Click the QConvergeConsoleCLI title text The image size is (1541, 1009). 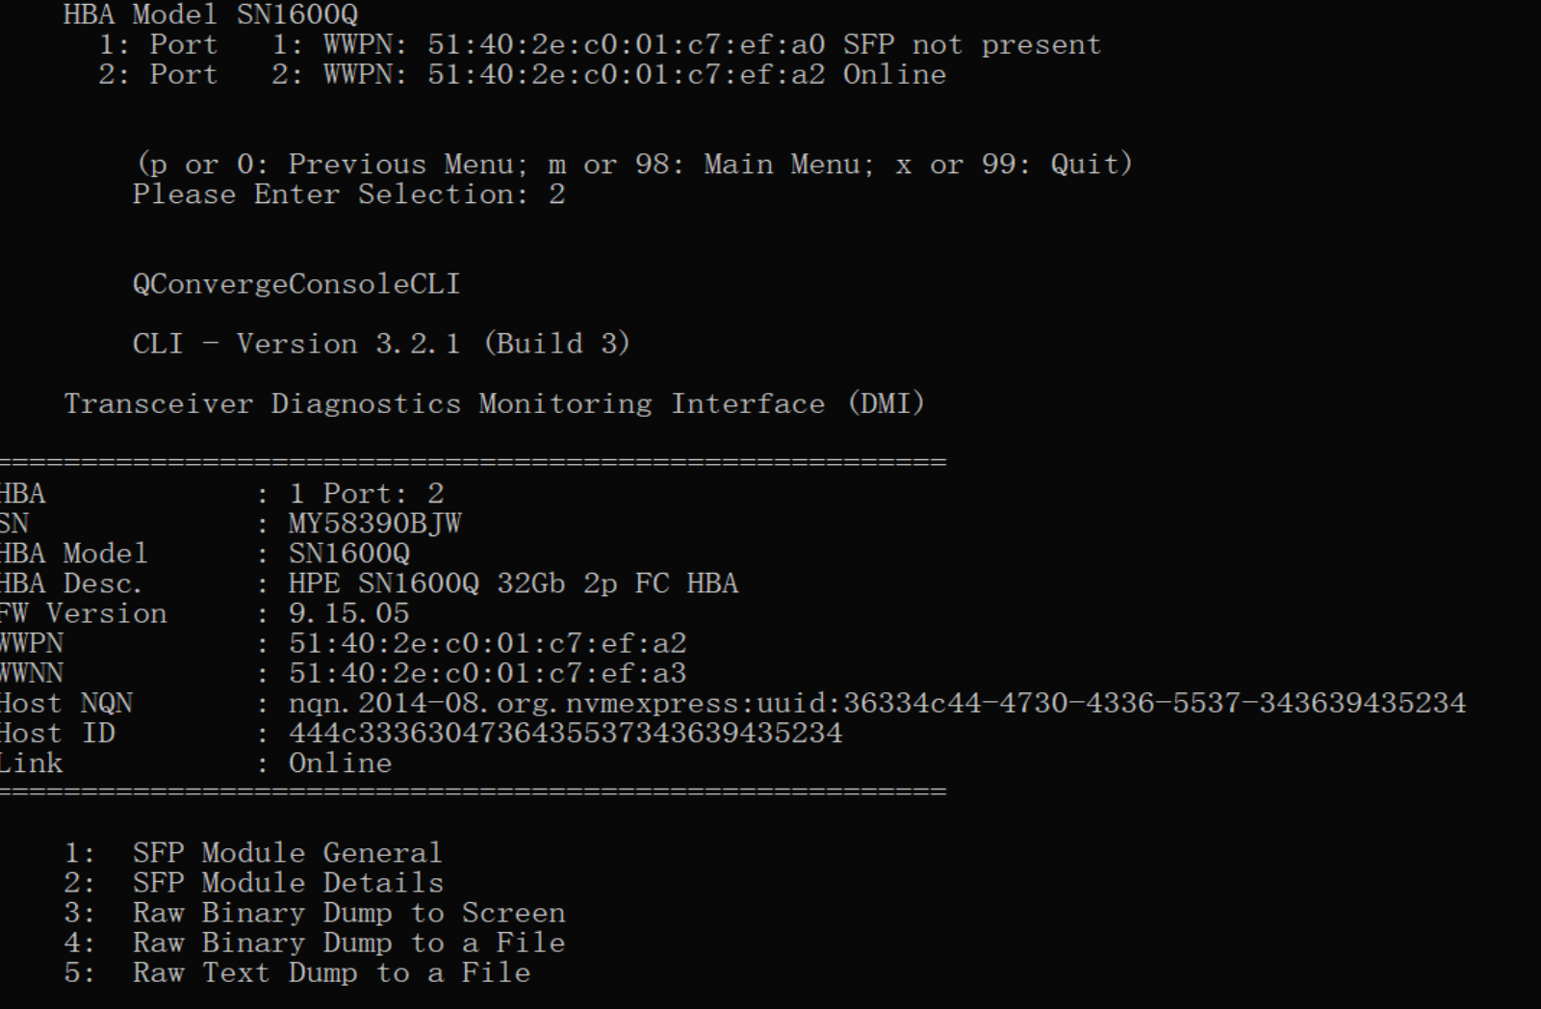coord(296,284)
